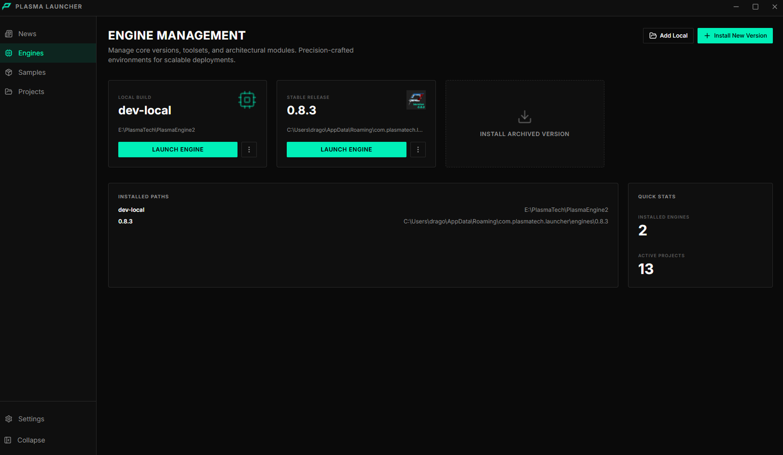Image resolution: width=783 pixels, height=455 pixels.
Task: Click the 0.8.3 card version title
Action: [x=301, y=111]
